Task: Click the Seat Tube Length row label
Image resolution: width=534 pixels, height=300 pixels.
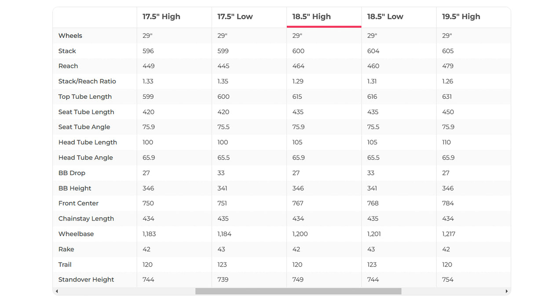Action: click(86, 112)
